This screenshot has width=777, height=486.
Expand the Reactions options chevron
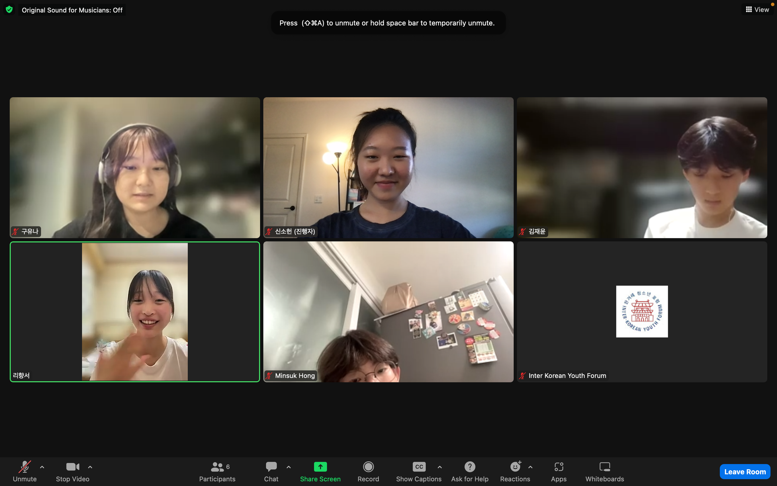click(530, 467)
